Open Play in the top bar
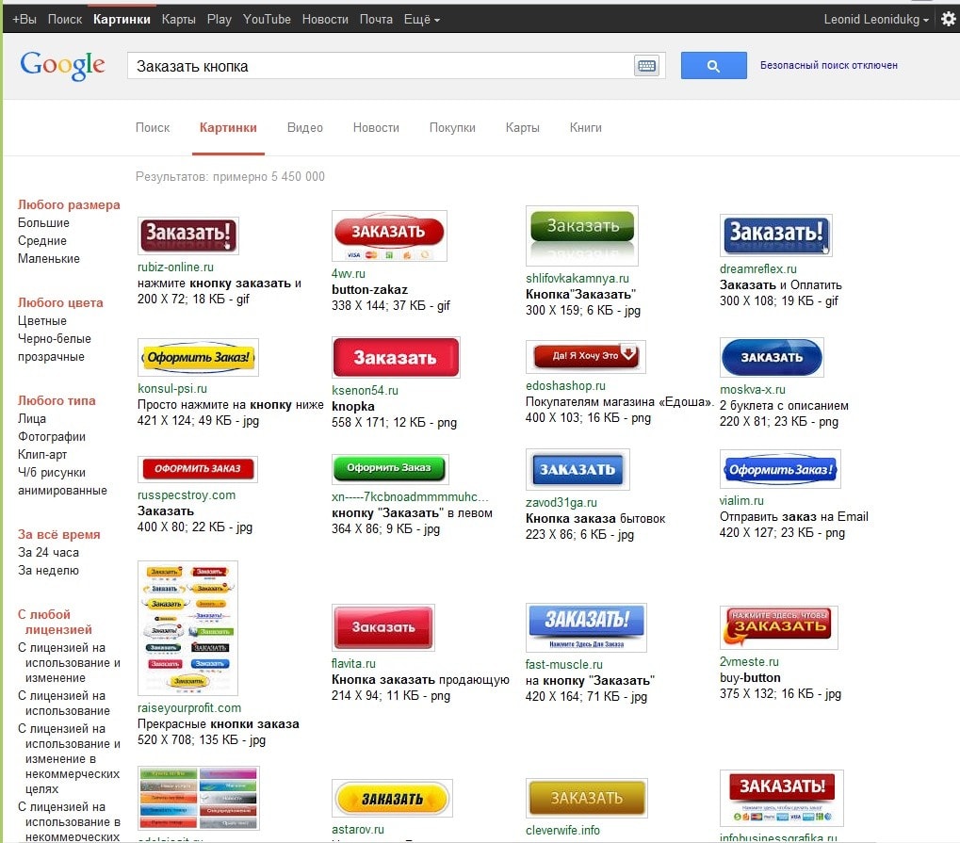The height and width of the screenshot is (843, 960). click(220, 20)
